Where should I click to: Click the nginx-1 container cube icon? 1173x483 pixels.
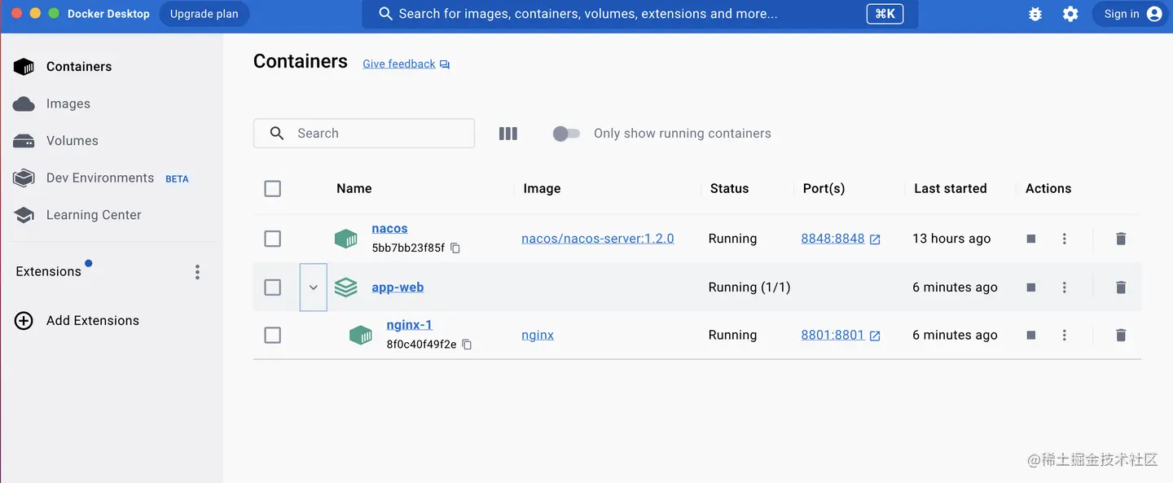361,335
